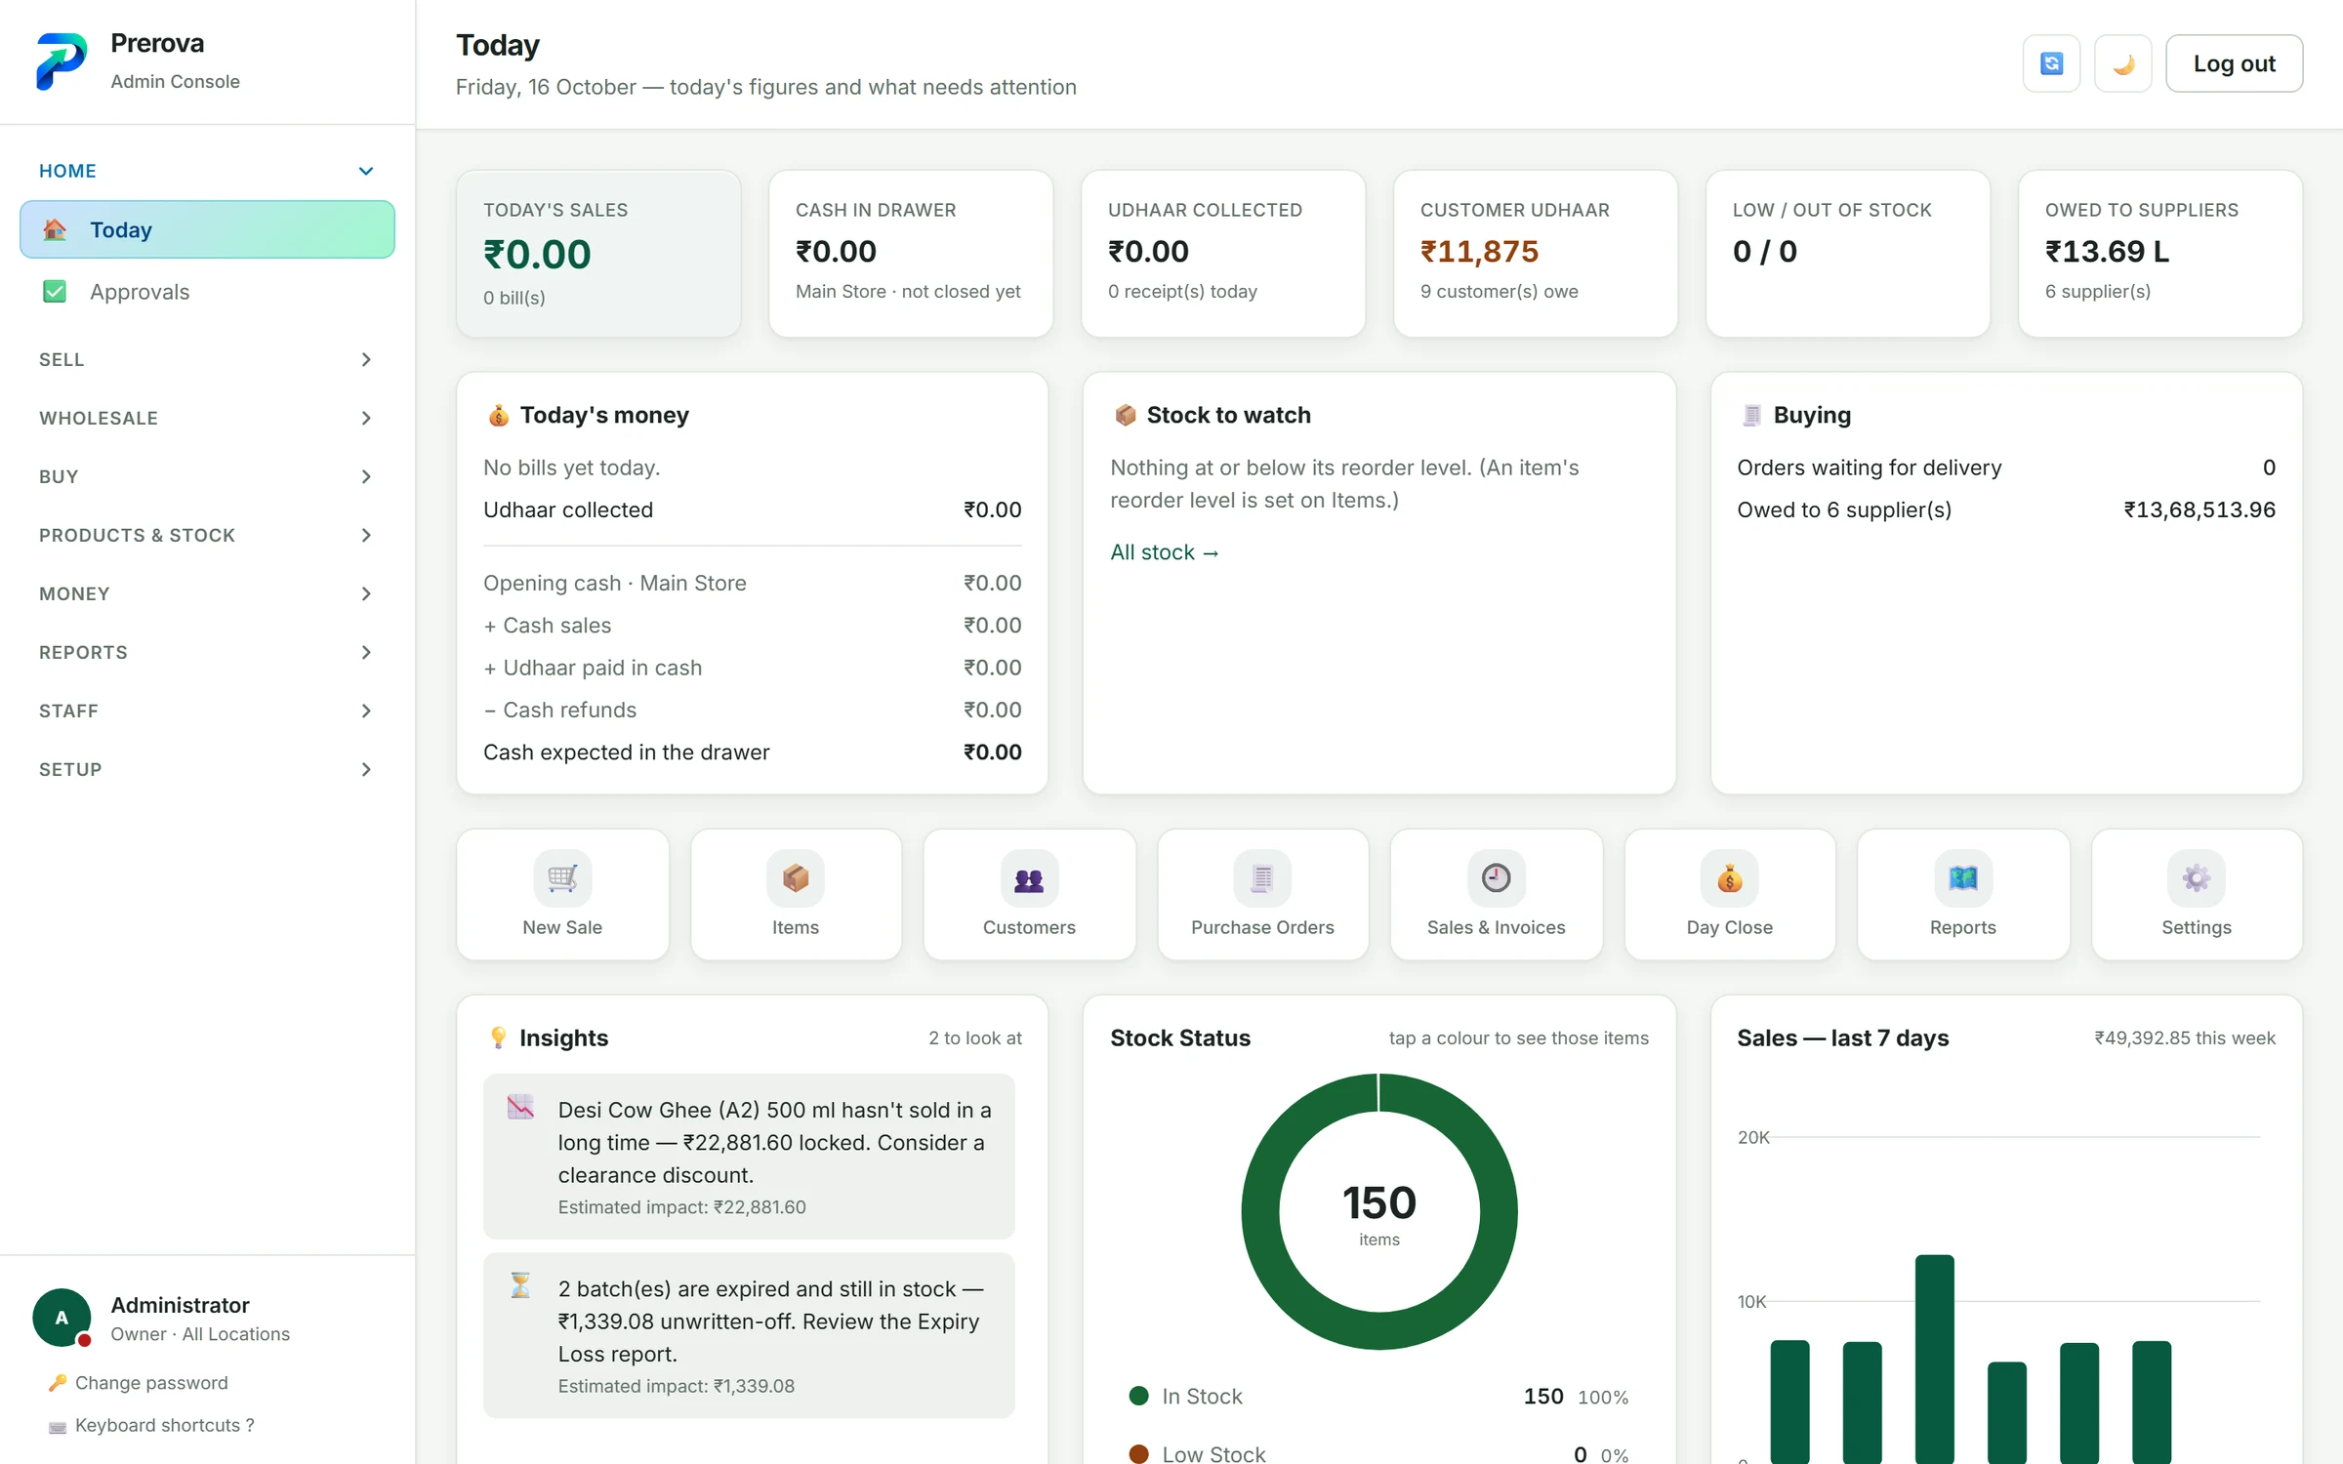
Task: Expand the STAFF sidebar section
Action: coord(207,711)
